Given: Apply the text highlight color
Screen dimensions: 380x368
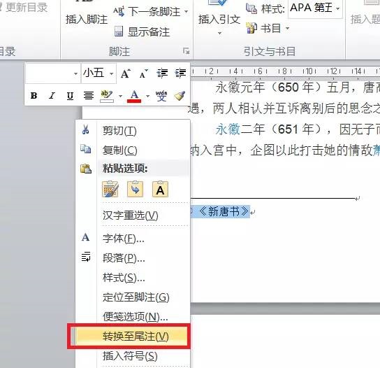Looking at the screenshot, I should tap(107, 96).
